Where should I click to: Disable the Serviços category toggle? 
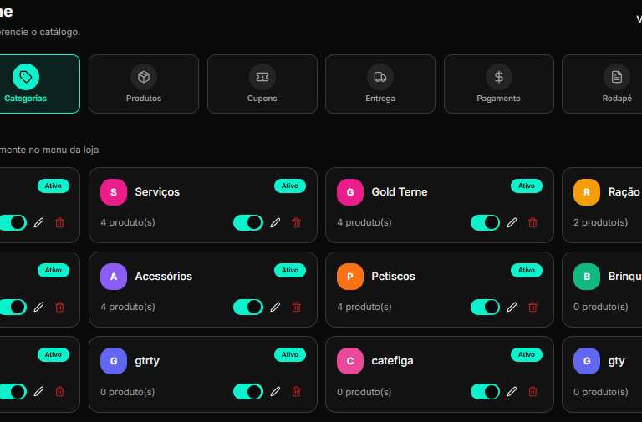tap(248, 222)
